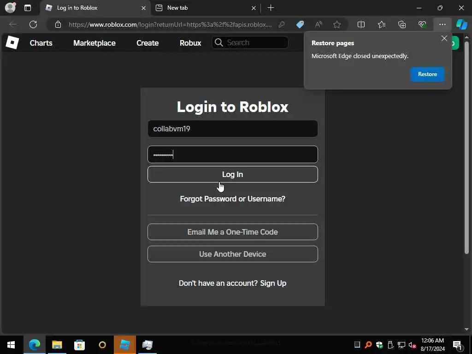This screenshot has width=472, height=354.
Task: Open Microsoft Store from taskbar
Action: click(x=79, y=345)
